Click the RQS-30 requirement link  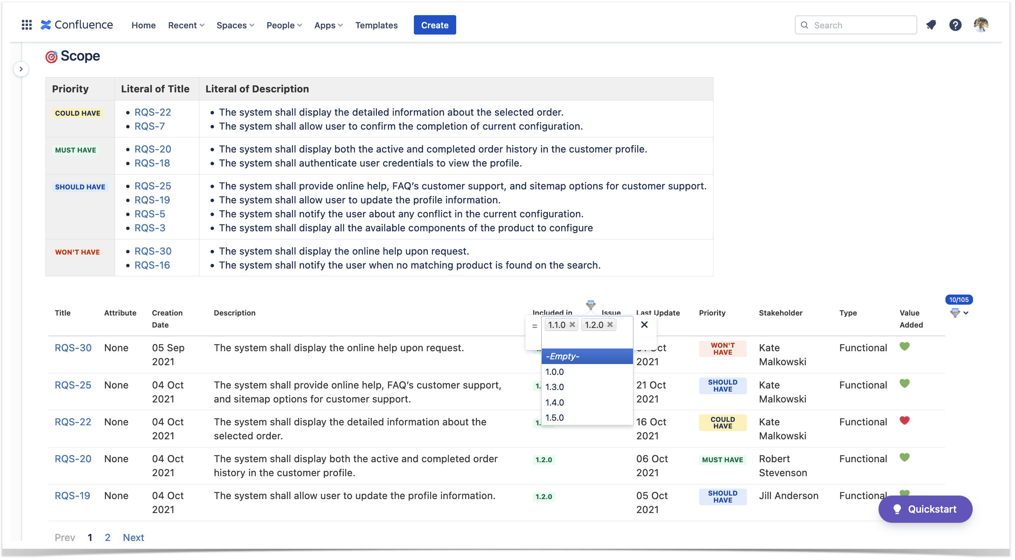(x=73, y=348)
